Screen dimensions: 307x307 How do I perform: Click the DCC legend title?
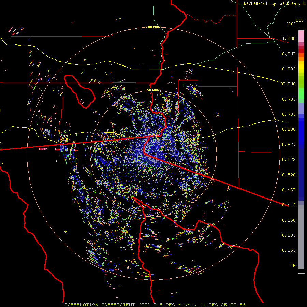299,20
